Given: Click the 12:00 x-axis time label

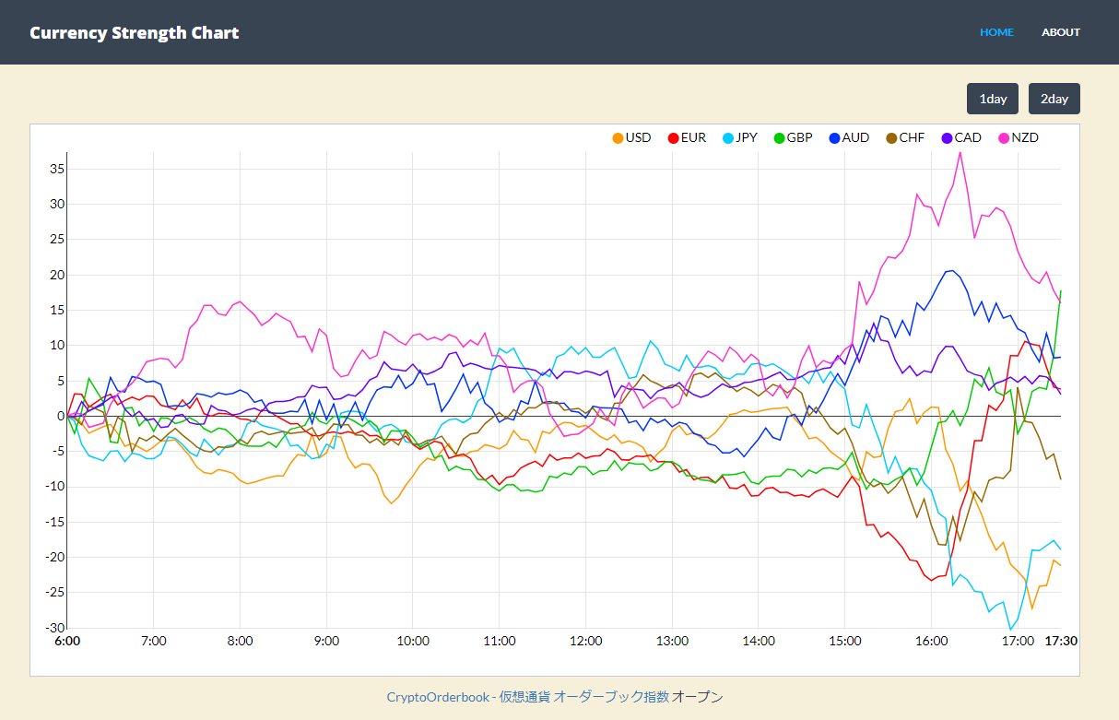Looking at the screenshot, I should click(x=585, y=641).
